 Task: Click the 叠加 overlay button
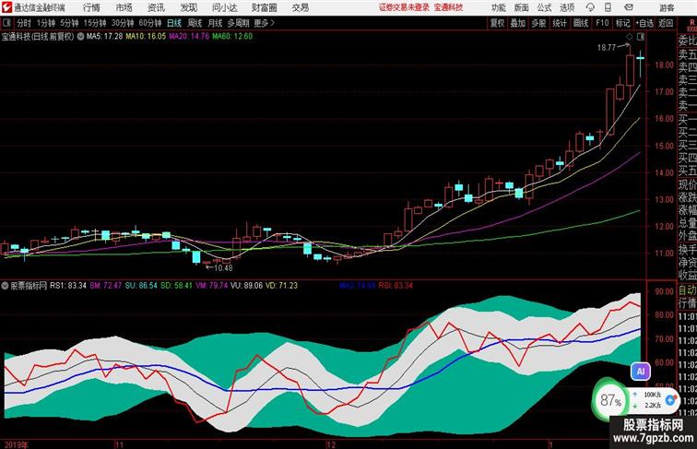pyautogui.click(x=518, y=23)
